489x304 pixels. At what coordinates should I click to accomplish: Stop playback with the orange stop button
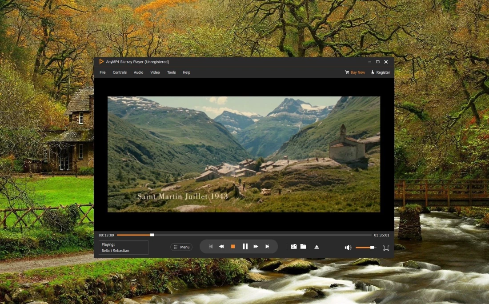coord(232,247)
